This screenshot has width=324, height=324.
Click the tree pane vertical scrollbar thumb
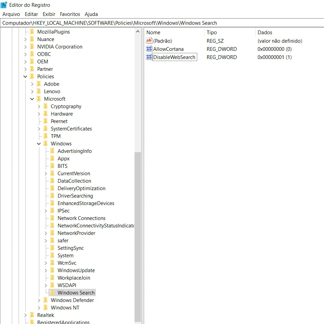point(138,237)
